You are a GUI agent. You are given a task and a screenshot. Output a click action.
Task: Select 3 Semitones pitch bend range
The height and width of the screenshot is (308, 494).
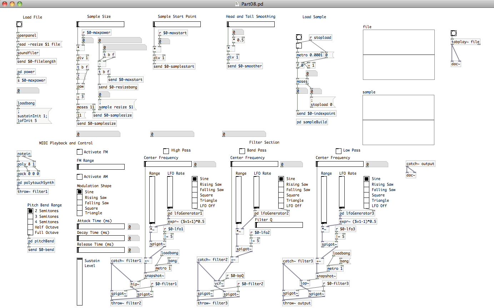coord(30,216)
